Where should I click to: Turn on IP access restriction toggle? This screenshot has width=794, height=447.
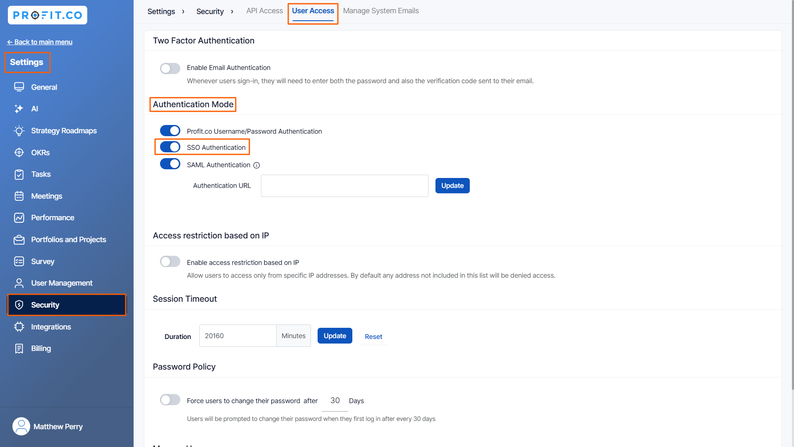pyautogui.click(x=170, y=262)
